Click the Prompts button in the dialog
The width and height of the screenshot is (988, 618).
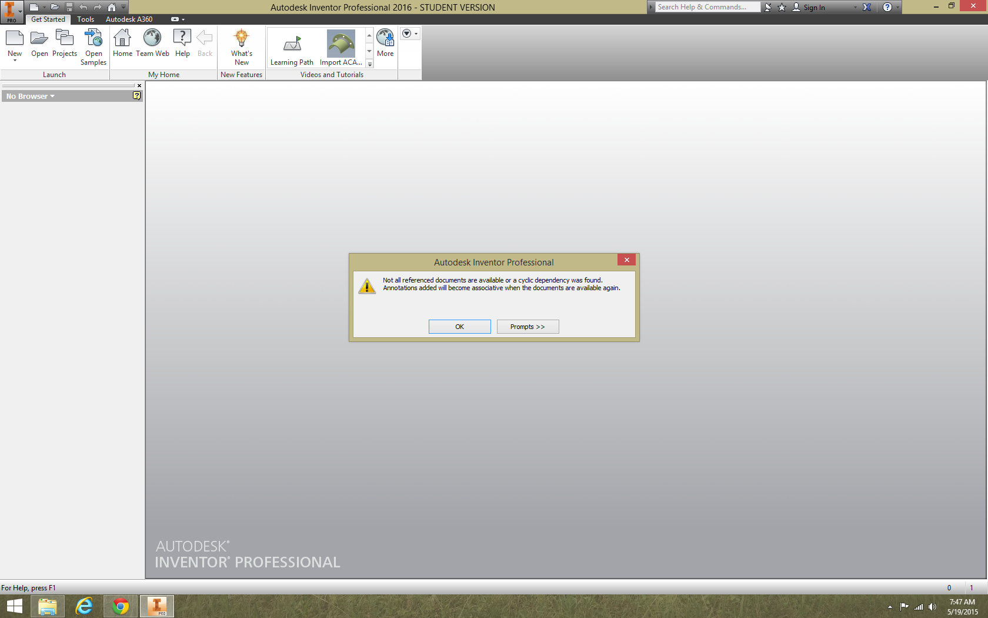click(x=528, y=326)
